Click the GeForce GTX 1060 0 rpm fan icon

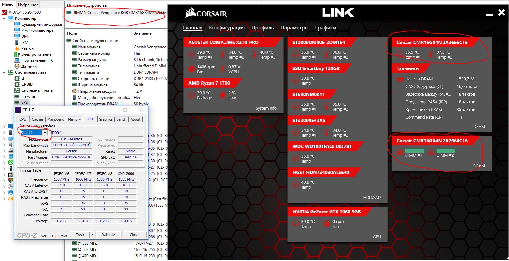click(x=327, y=224)
